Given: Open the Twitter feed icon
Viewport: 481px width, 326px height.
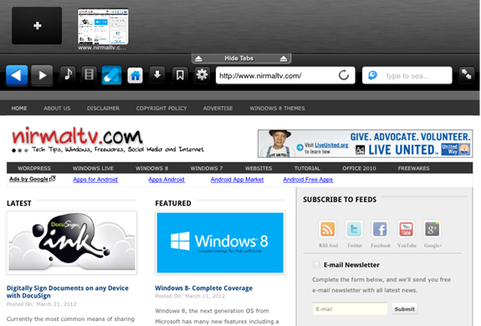Looking at the screenshot, I should 354,229.
